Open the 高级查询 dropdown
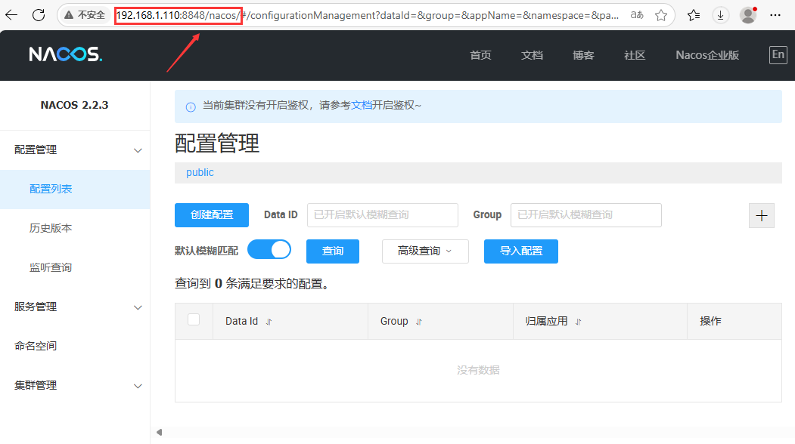Screen dimensions: 795x444 click(x=425, y=251)
